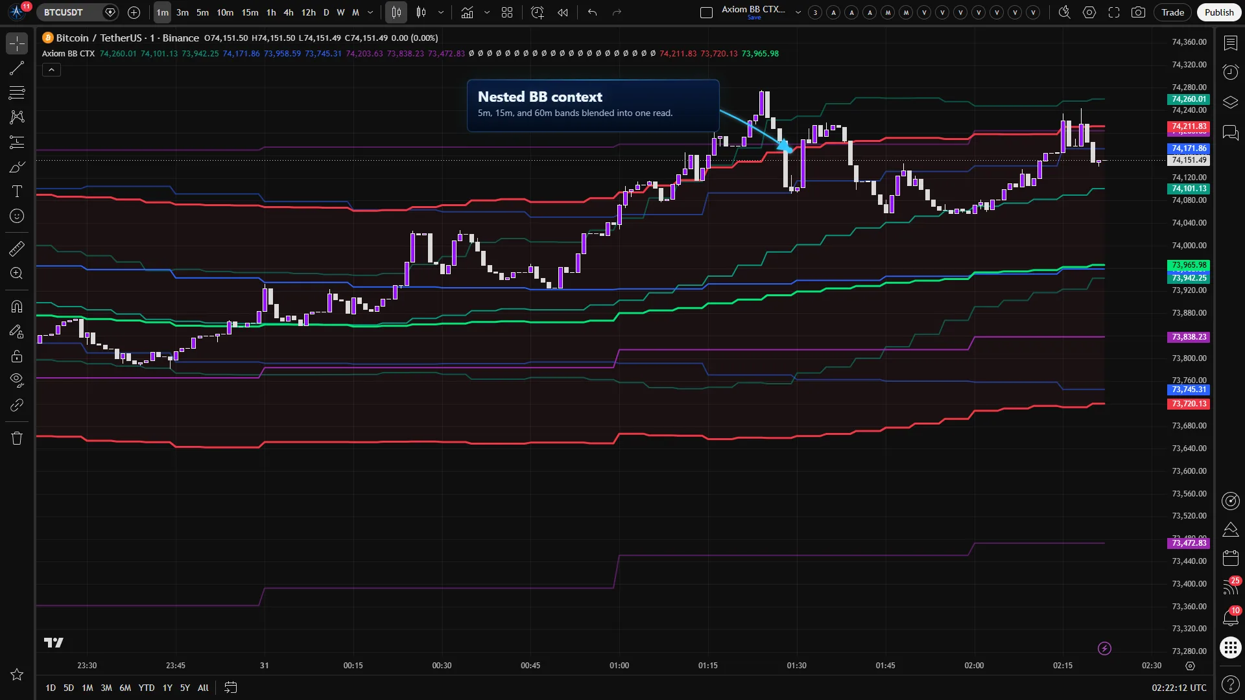This screenshot has width=1245, height=700.
Task: Open the products grid menu
Action: point(1230,647)
